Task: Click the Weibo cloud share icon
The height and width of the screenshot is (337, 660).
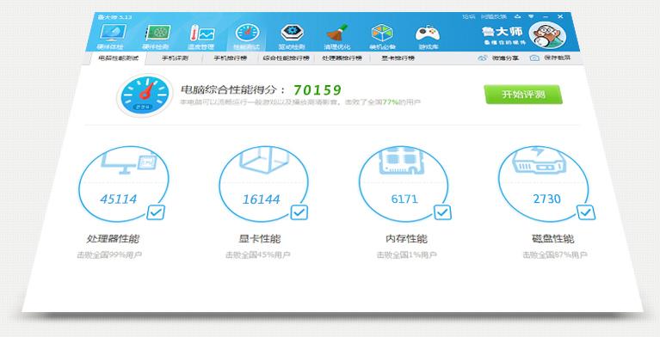Action: [483, 58]
